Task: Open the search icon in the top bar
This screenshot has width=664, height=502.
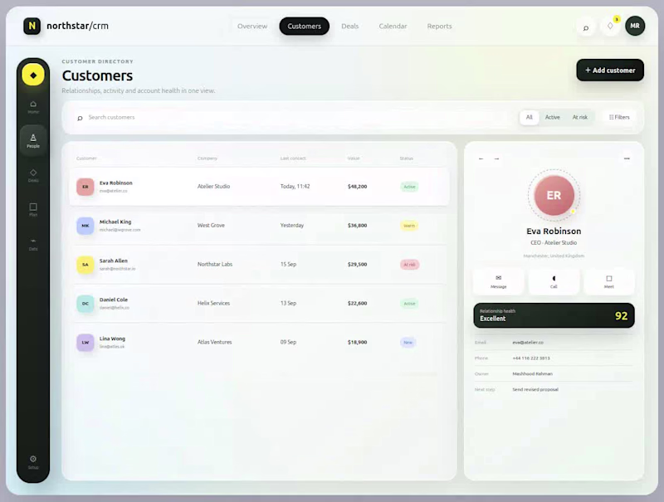Action: tap(586, 27)
